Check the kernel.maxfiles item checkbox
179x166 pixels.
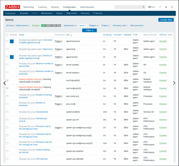click(7, 65)
